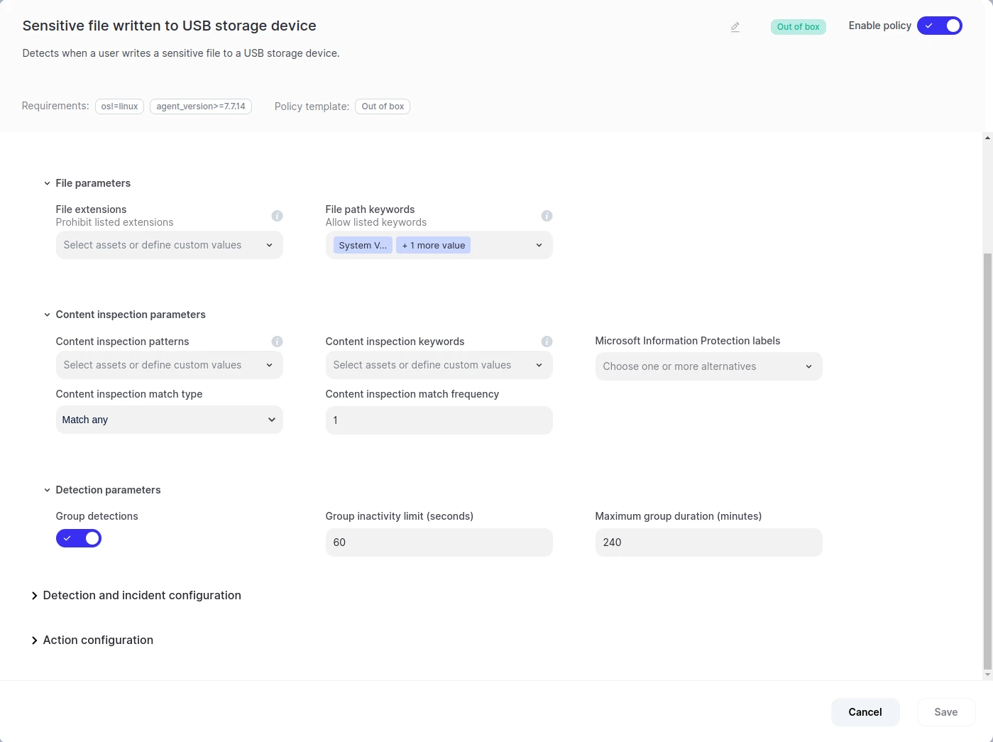Click the 'System V...' keyword chip
Screen dimensions: 993x742
click(363, 246)
